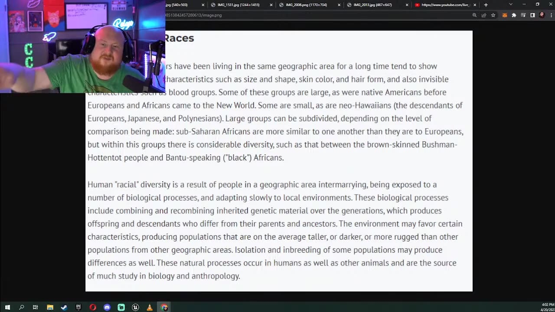Click the taskbar clock showing 4:02 PM
The height and width of the screenshot is (312, 555).
[548, 307]
